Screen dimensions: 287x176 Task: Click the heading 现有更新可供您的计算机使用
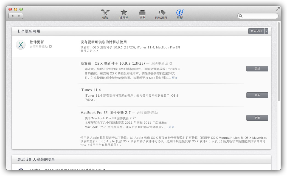[x=104, y=42]
